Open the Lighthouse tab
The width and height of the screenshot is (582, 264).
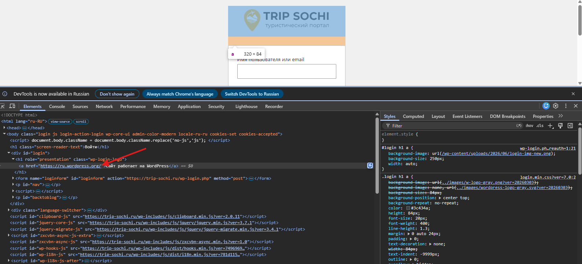click(x=246, y=107)
